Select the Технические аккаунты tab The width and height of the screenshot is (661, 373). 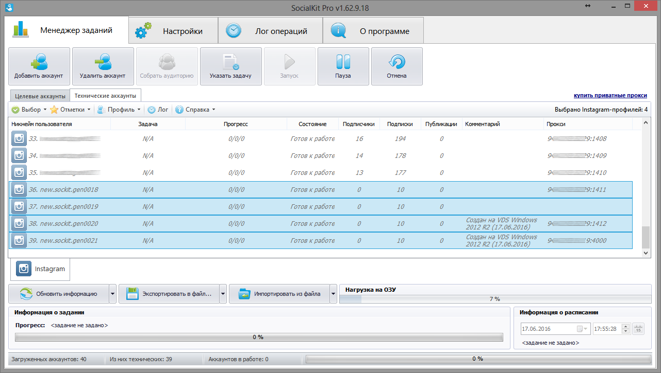tap(105, 95)
